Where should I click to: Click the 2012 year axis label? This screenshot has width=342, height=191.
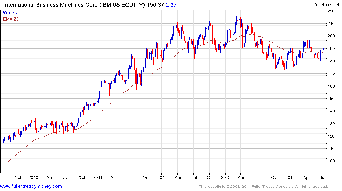point(162,177)
